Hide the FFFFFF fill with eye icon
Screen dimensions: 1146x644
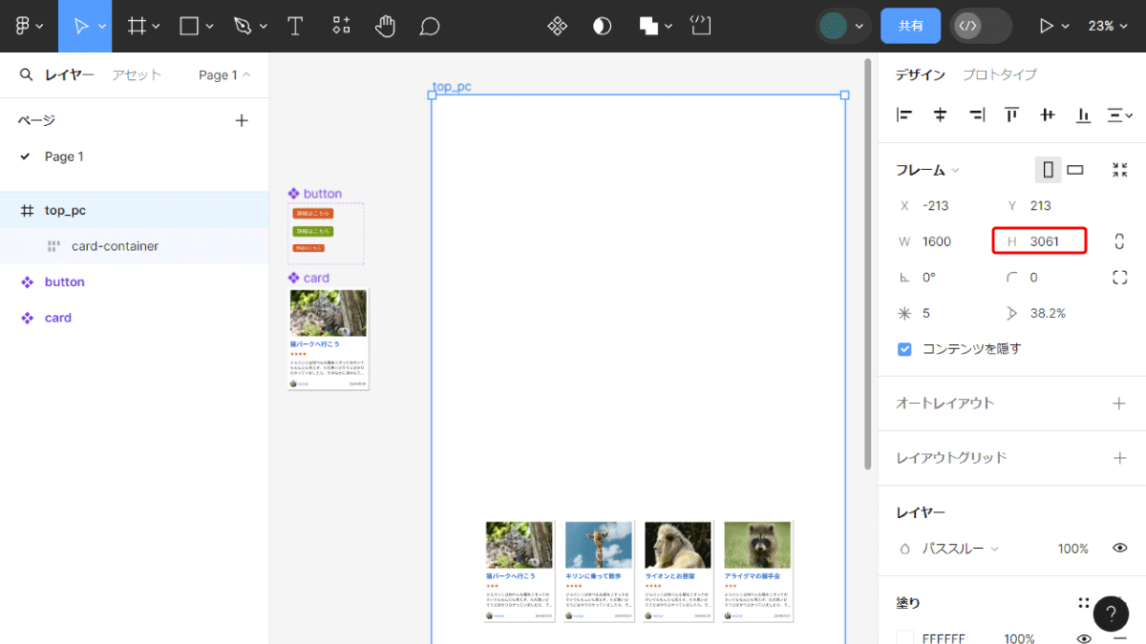pos(1084,639)
